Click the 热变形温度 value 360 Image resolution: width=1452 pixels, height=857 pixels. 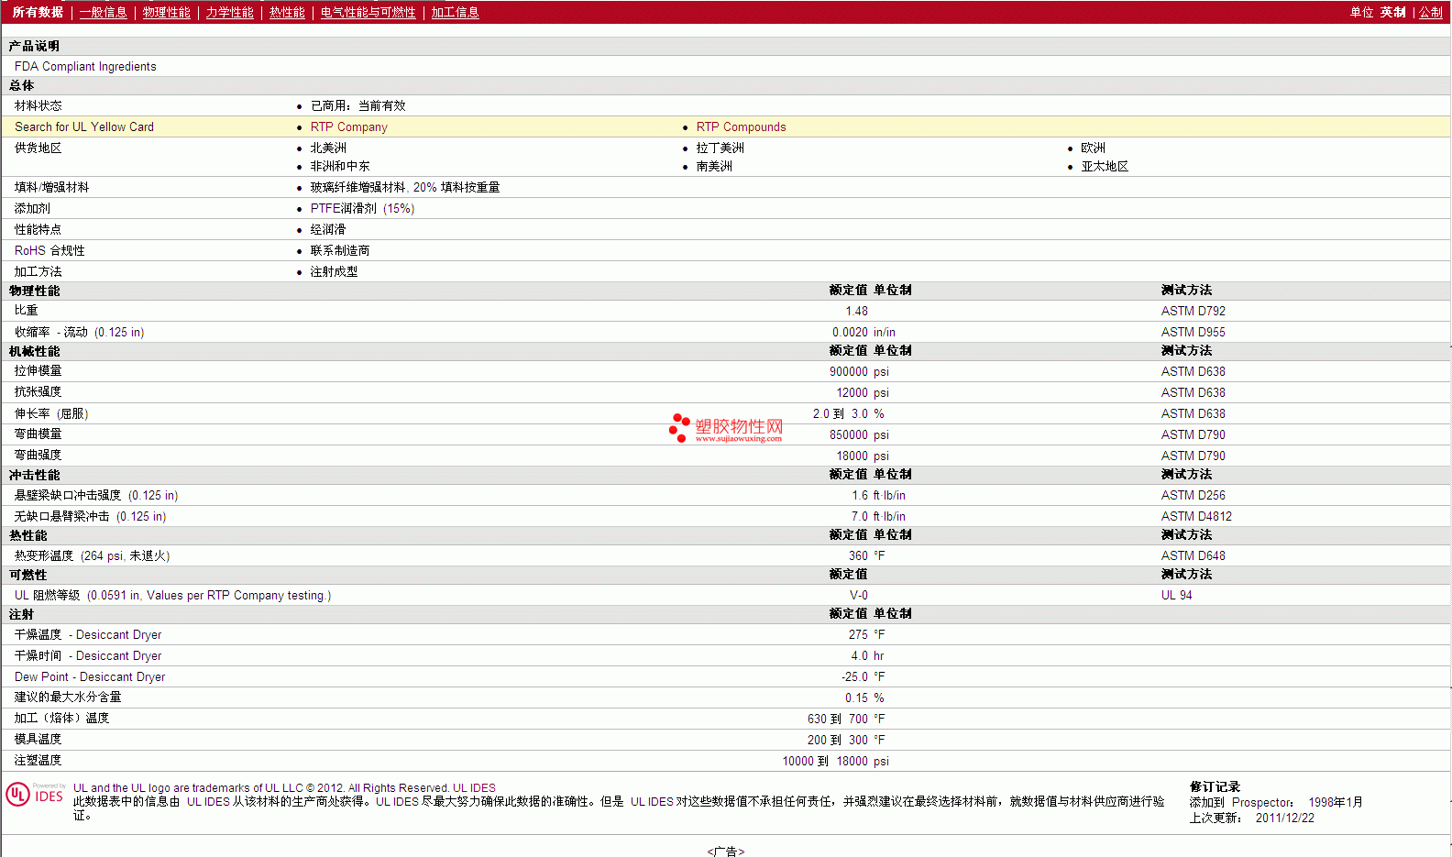(859, 556)
